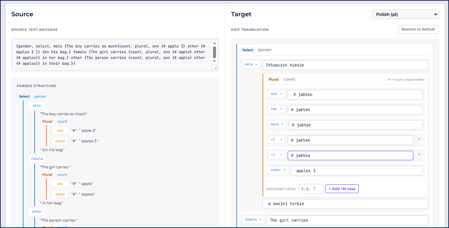Select "The boy carries so much" in Parsed Structure
Viewport: 449px width, 228px height.
64,114
